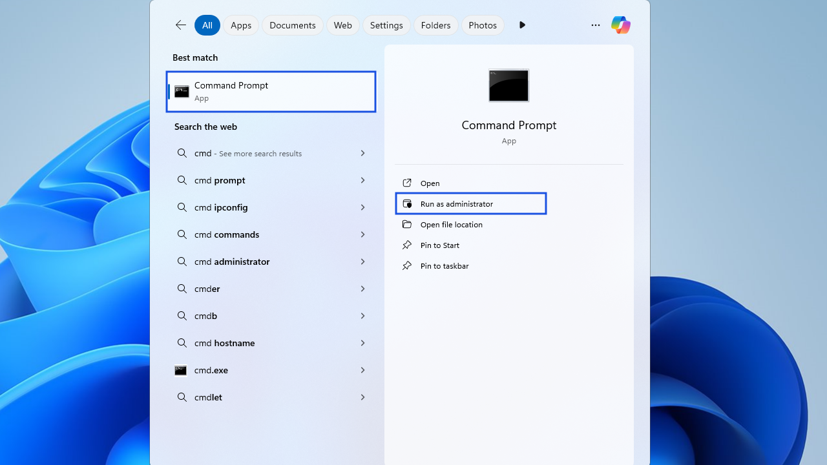This screenshot has height=465, width=827.
Task: Click the large Command Prompt preview thumbnail
Action: click(x=509, y=85)
